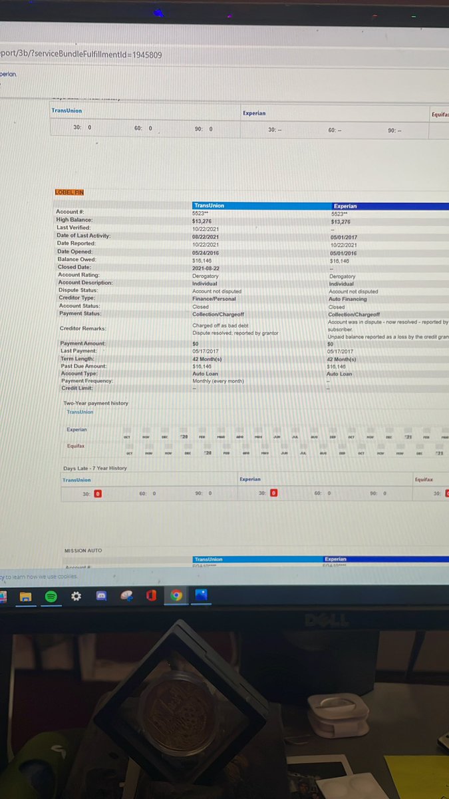The width and height of the screenshot is (449, 799).
Task: Click the 'Date of Last Activity:' label
Action: coord(84,236)
